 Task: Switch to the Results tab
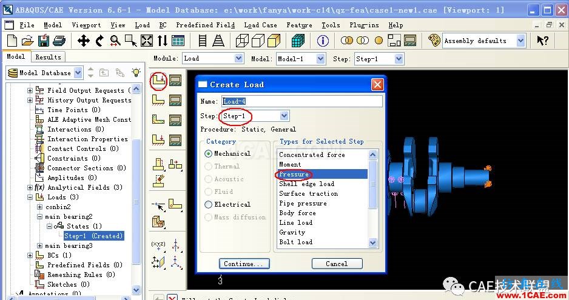[x=49, y=57]
